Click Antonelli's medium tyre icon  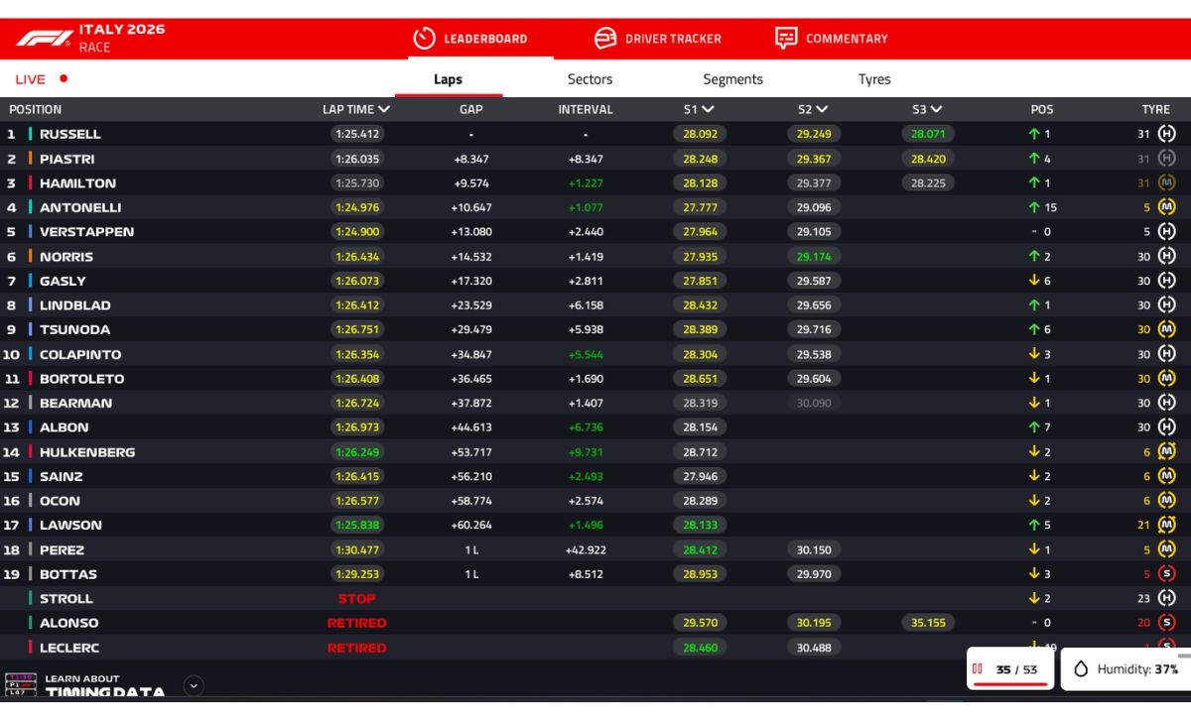pyautogui.click(x=1166, y=207)
